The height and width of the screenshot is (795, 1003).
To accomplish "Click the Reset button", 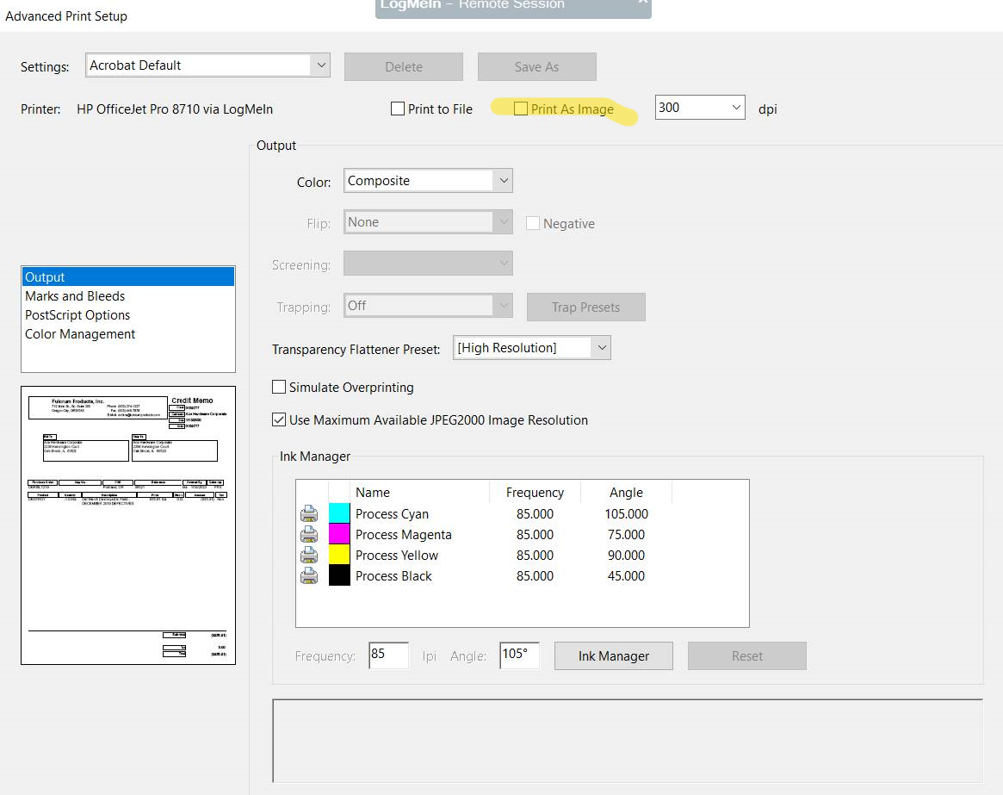I will (747, 656).
